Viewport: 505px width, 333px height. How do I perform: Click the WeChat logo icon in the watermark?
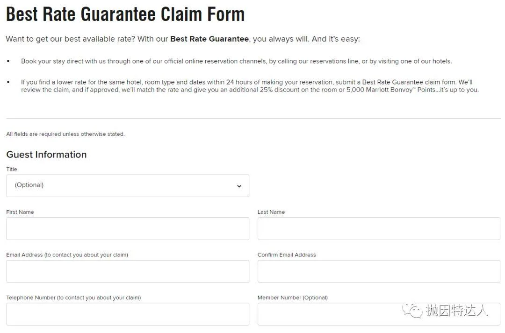[413, 310]
